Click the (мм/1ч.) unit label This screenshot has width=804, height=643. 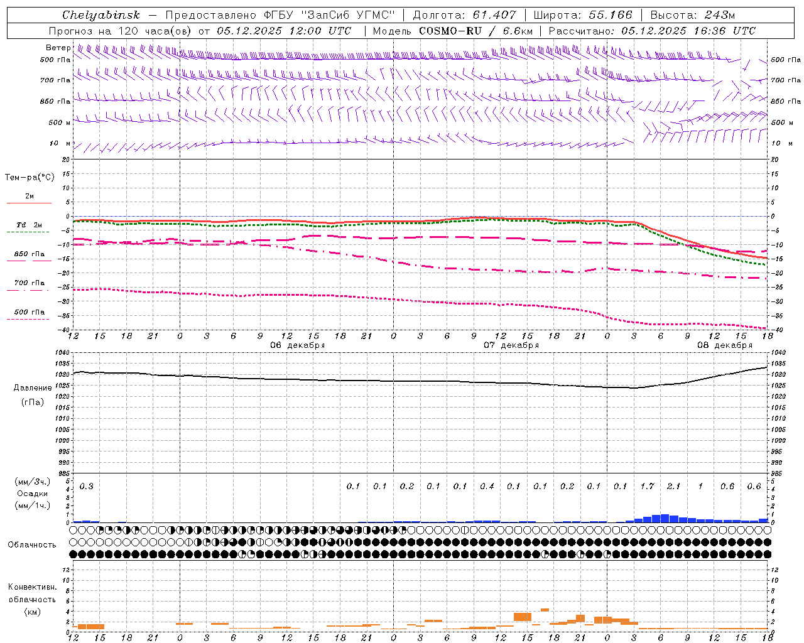pyautogui.click(x=33, y=505)
